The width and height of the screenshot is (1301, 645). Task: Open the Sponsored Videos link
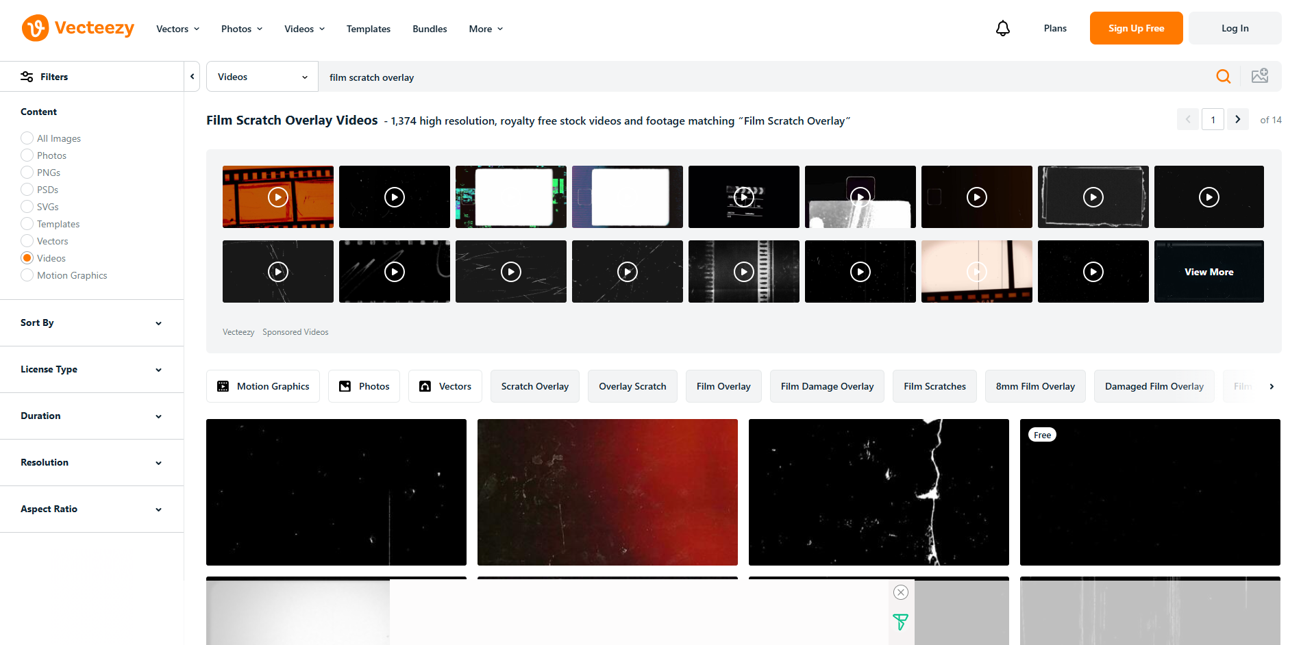point(295,332)
